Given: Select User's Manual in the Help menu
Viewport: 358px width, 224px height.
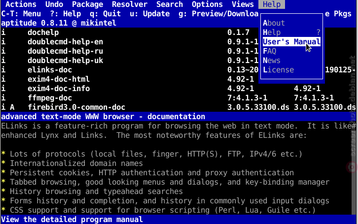Looking at the screenshot, I should coord(291,42).
